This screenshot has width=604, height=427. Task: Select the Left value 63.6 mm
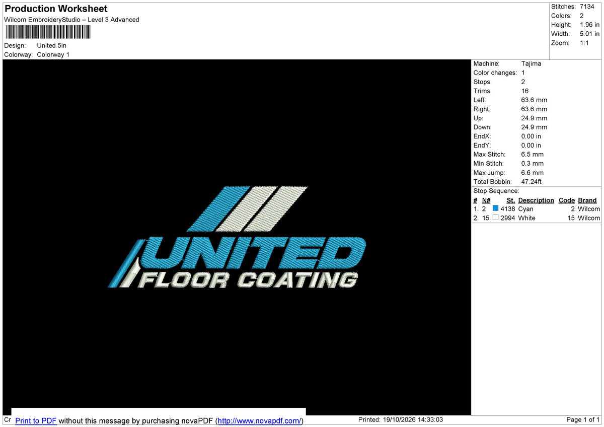pos(534,100)
